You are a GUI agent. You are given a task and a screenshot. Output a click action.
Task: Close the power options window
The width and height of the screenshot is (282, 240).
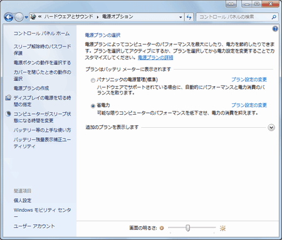click(271, 4)
